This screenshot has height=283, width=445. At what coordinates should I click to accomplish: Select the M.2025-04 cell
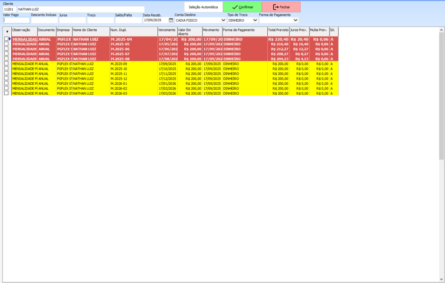click(134, 39)
